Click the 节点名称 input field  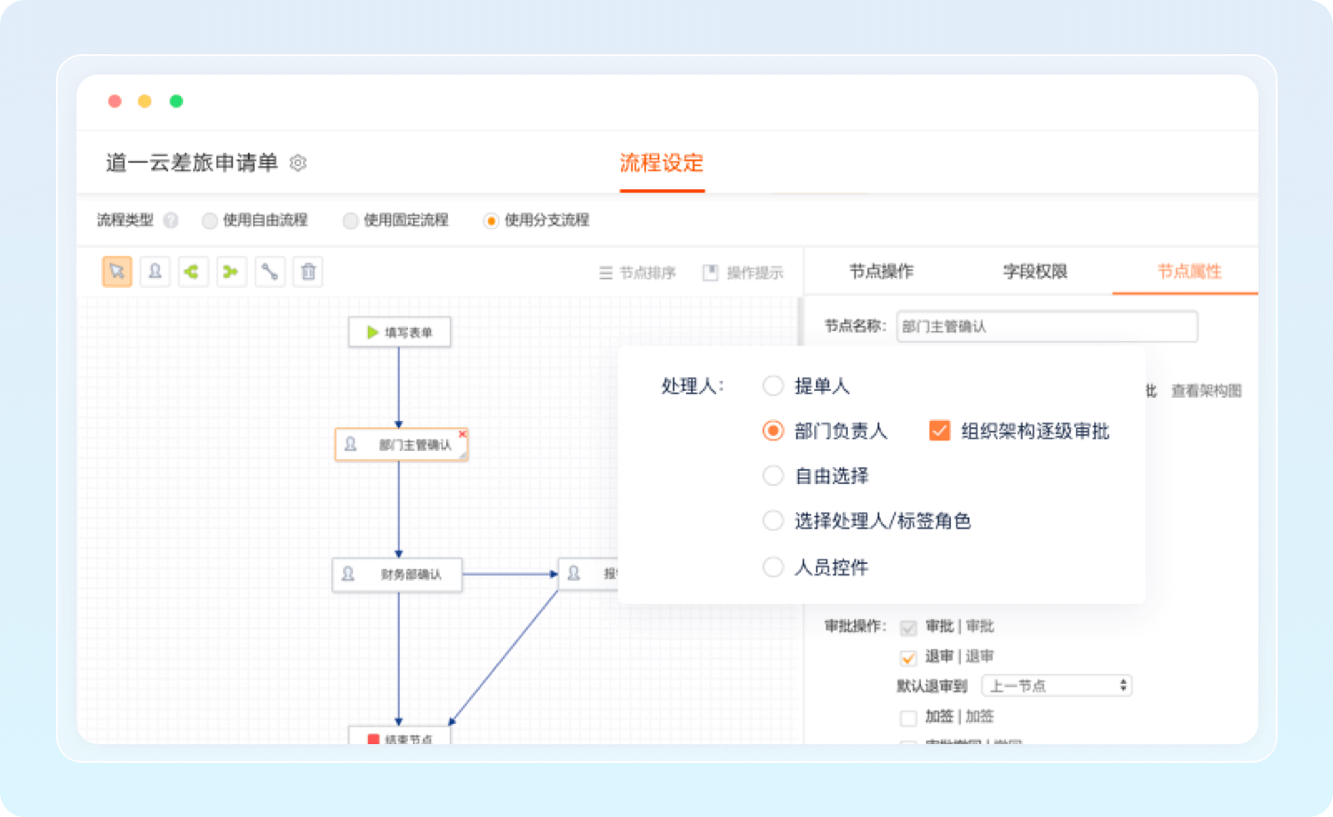pos(1046,326)
